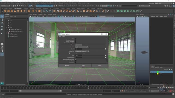Image resolution: width=175 pixels, height=98 pixels.
Task: Open the Modeling menu set dropdown
Action: click(5, 6)
